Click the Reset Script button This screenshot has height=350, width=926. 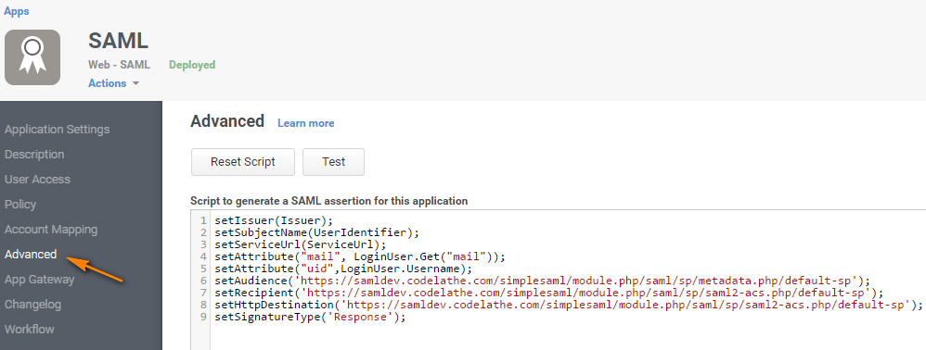point(243,162)
